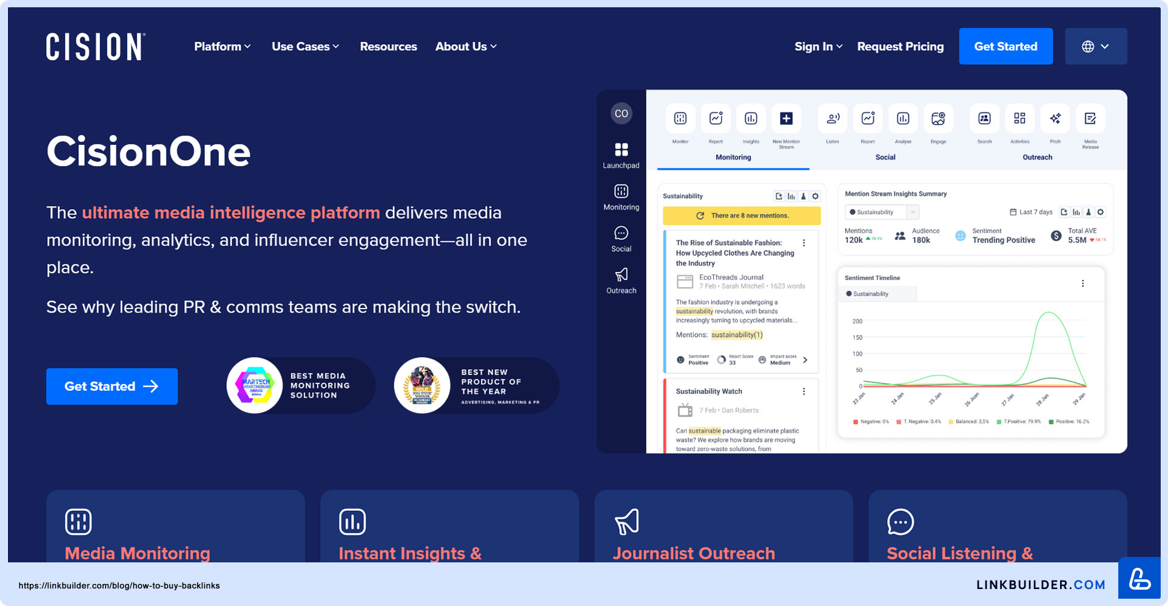
Task: Click the Insights icon
Action: [x=751, y=118]
